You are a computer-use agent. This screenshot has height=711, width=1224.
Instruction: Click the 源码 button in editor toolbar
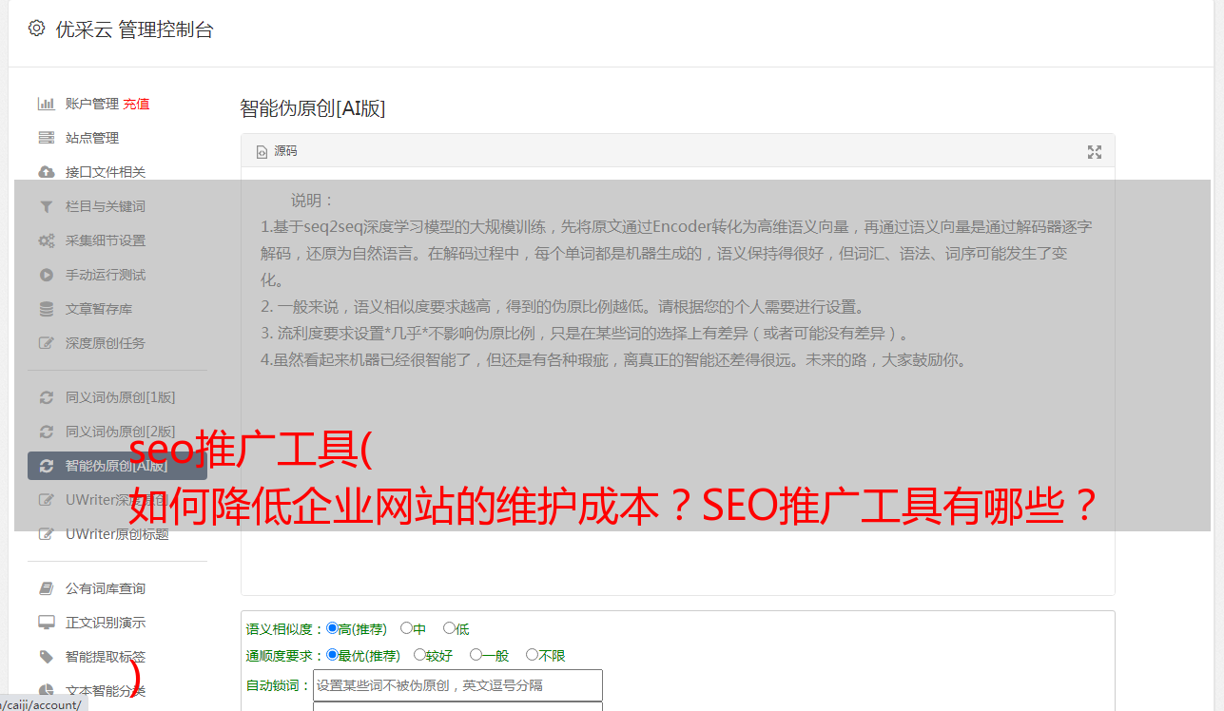click(x=277, y=151)
